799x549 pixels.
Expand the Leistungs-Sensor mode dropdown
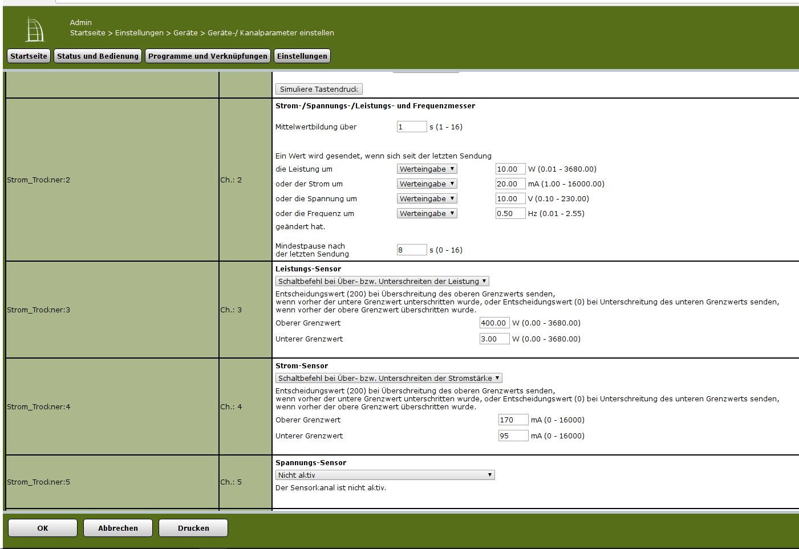(382, 281)
